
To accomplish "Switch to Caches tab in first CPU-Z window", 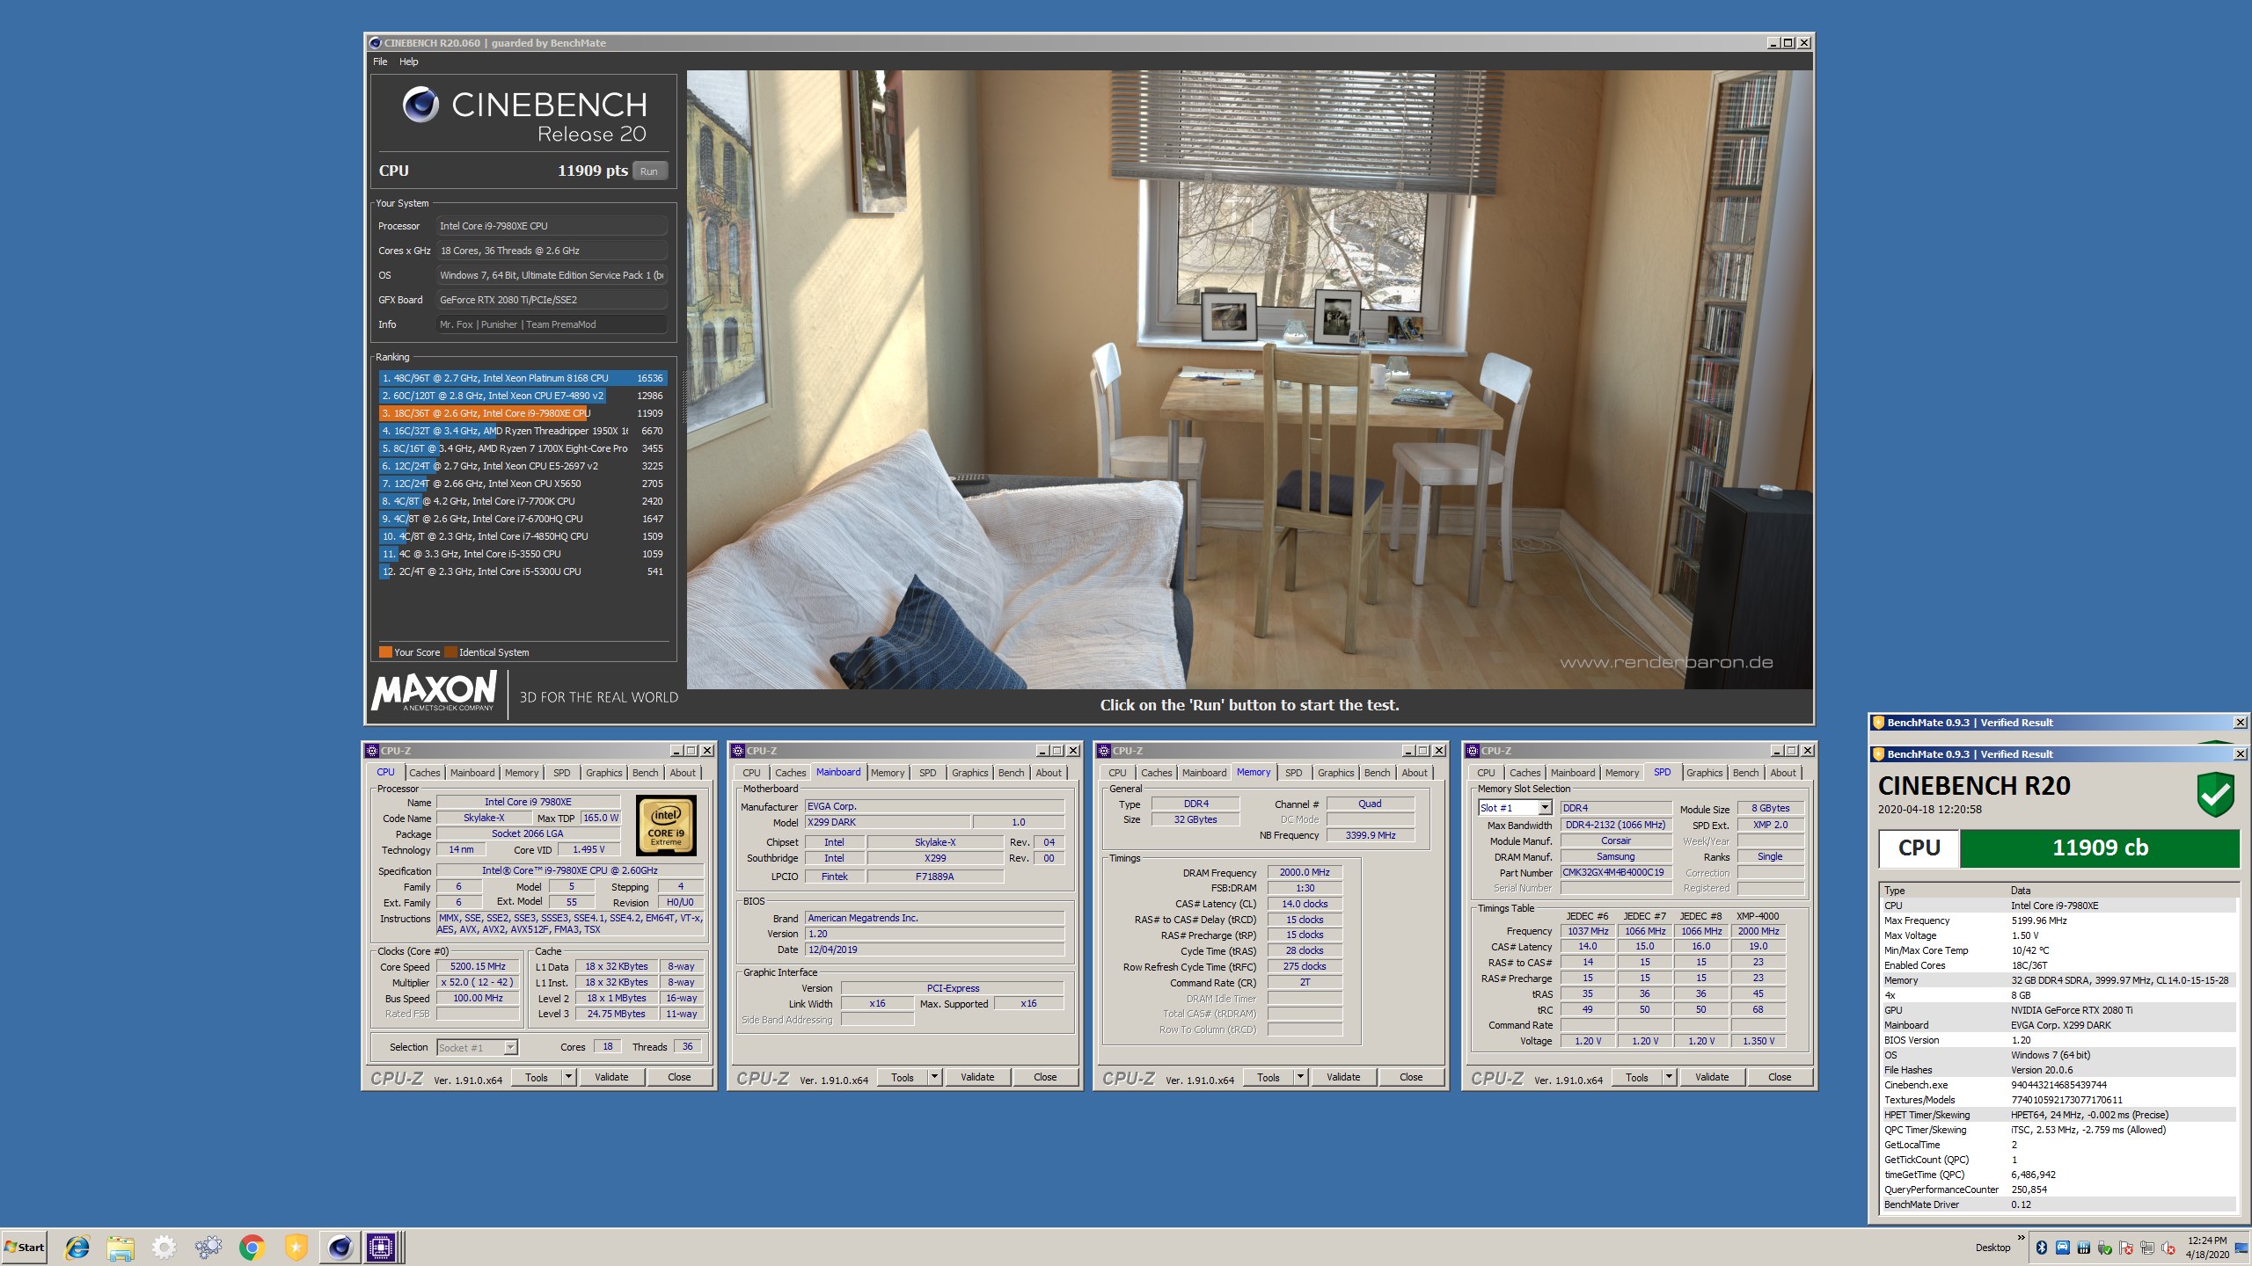I will [x=424, y=773].
